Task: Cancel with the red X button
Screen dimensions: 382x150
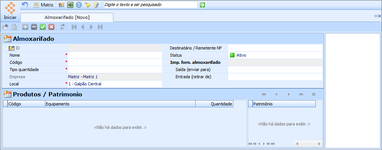Action: tap(51, 27)
